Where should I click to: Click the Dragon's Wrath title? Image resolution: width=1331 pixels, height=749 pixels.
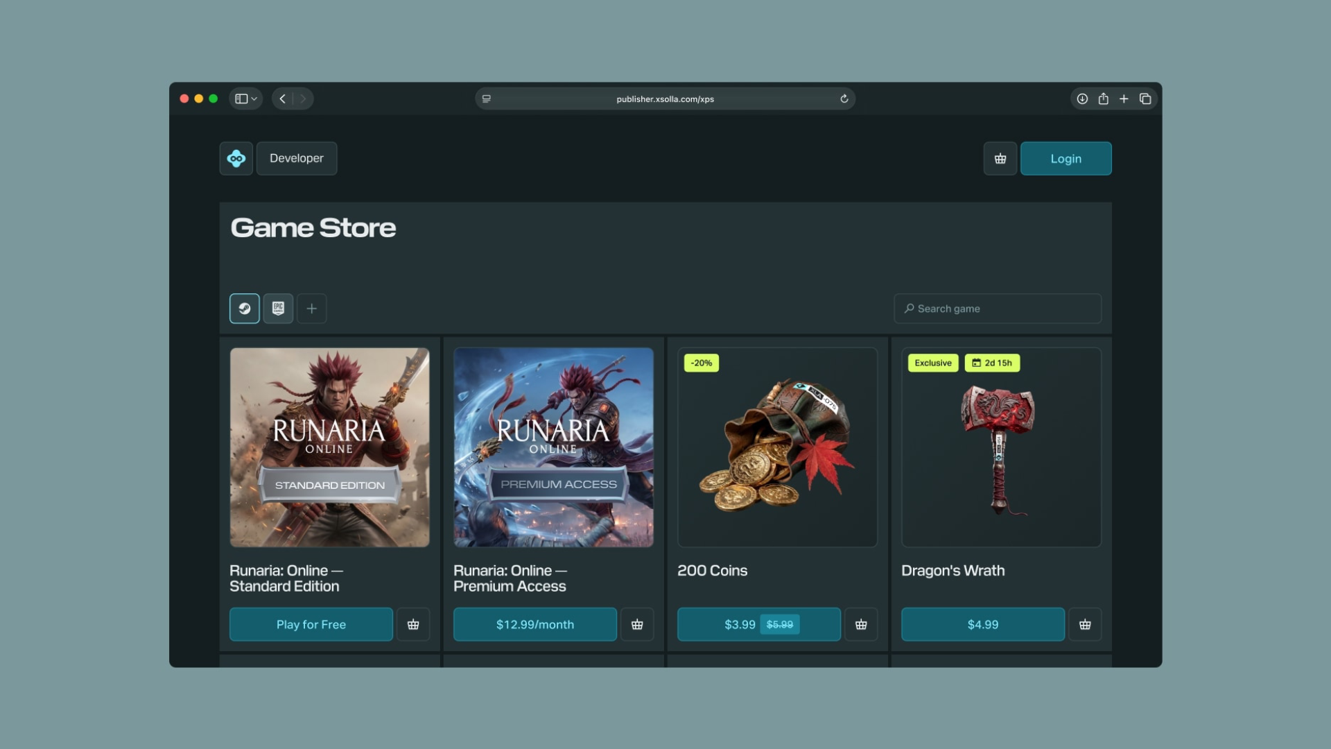click(952, 571)
